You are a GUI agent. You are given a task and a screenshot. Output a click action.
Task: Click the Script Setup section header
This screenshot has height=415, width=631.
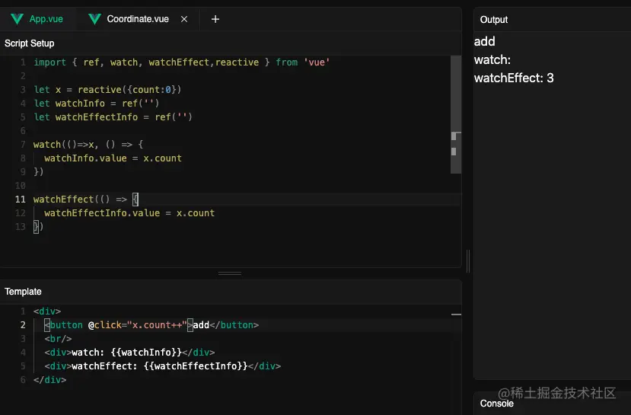[30, 43]
